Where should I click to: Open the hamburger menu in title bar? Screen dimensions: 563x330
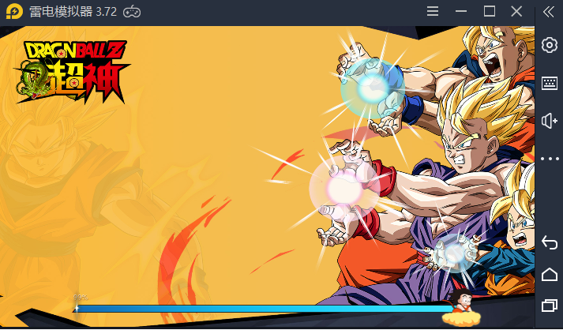click(x=433, y=12)
